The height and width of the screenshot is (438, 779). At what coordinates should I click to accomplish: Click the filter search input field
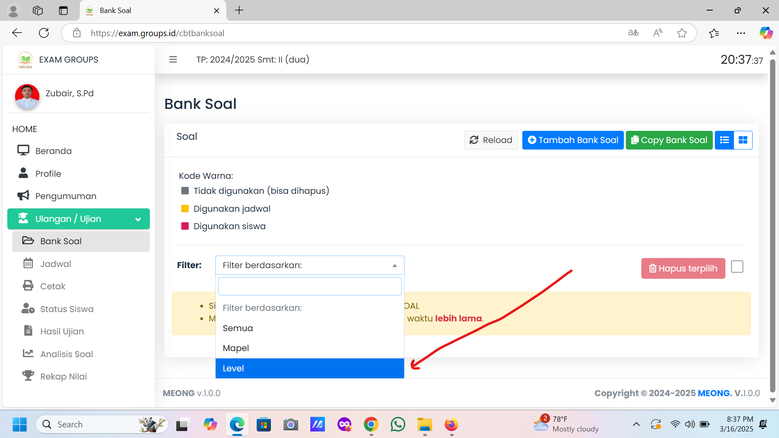tap(309, 286)
